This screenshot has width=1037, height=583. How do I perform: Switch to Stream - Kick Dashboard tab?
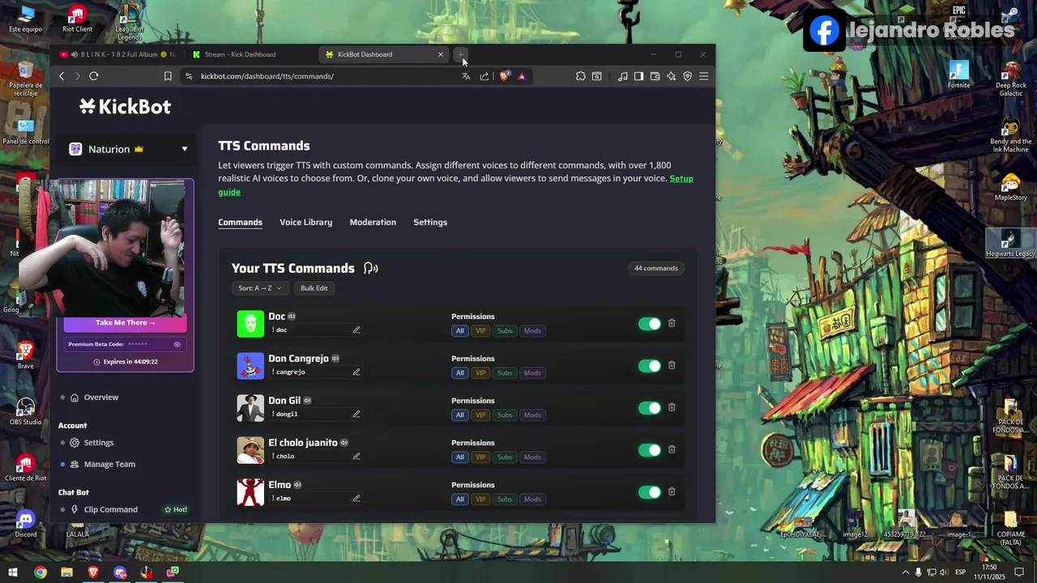coord(240,54)
